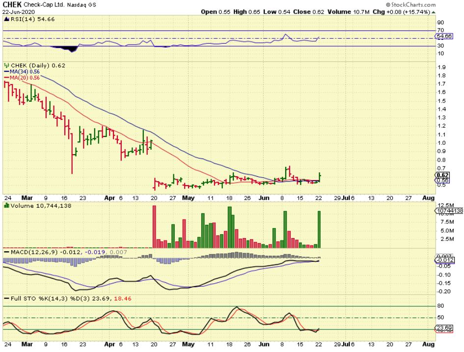
Task: Click the MACD(12,26,9) panel label
Action: pyautogui.click(x=34, y=252)
